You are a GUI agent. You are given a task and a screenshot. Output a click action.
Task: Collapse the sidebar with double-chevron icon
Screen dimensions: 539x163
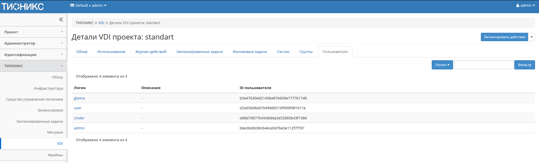[x=61, y=20]
